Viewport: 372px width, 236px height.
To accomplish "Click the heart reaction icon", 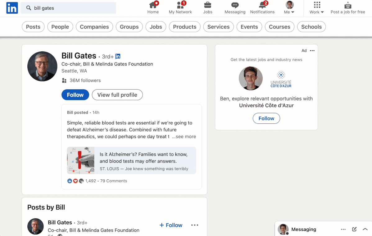I will coord(75,181).
